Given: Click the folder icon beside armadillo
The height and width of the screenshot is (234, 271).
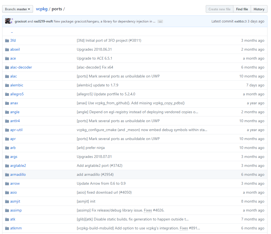Looking at the screenshot, I should tap(7, 174).
